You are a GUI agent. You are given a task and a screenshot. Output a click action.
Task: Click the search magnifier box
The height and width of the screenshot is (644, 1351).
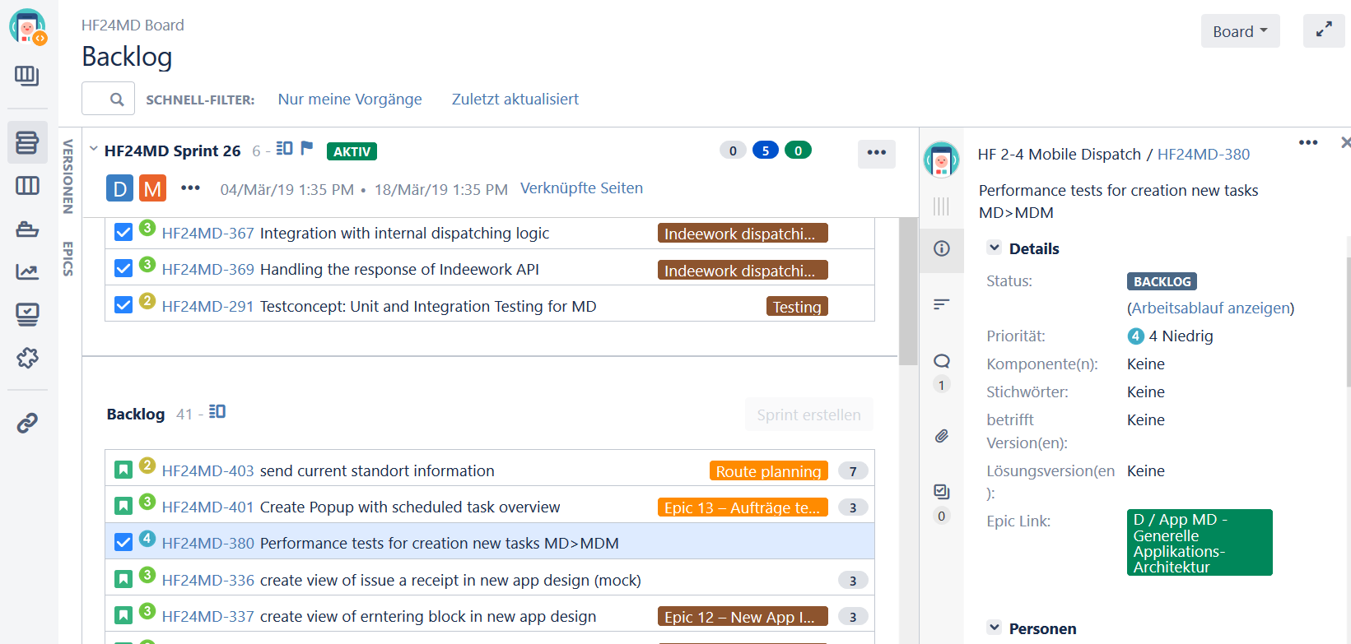tap(108, 99)
